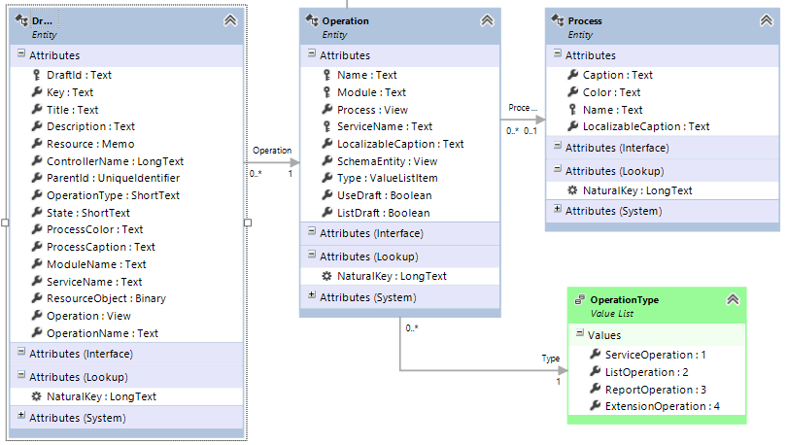Collapse the Draft entity with the chevron
787x445 pixels.
(x=230, y=20)
